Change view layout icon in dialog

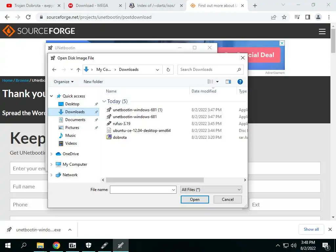pyautogui.click(x=210, y=82)
